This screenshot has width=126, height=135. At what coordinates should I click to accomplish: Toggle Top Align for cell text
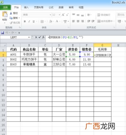(x=74, y=15)
